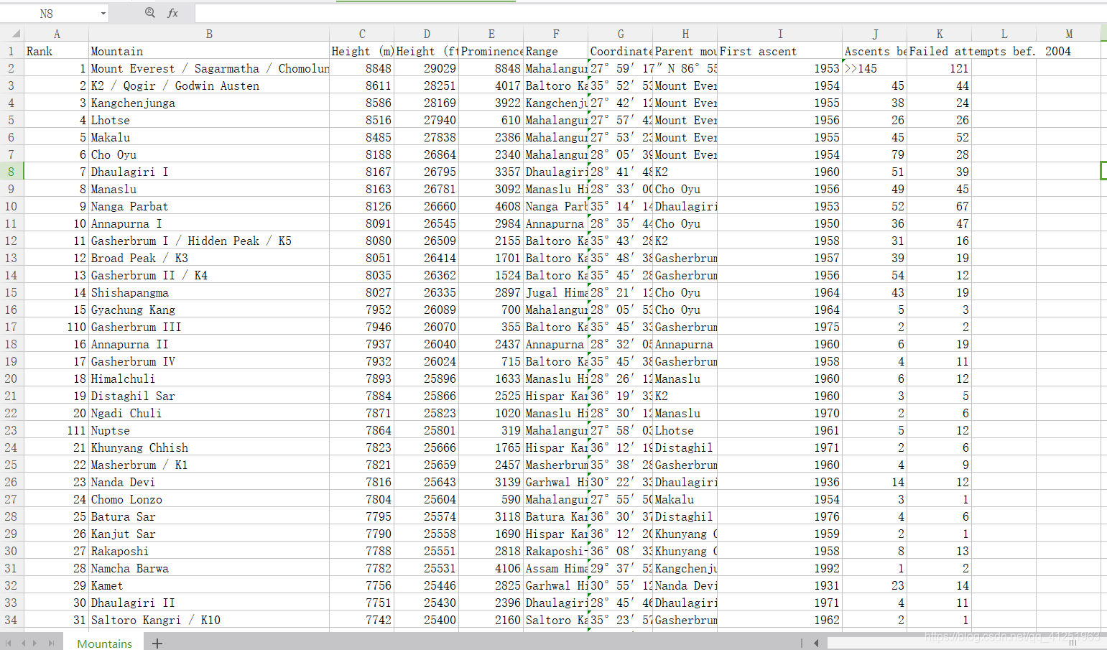Click the 'Nanda Devi' mountain cell
This screenshot has height=650, width=1107.
(x=209, y=482)
